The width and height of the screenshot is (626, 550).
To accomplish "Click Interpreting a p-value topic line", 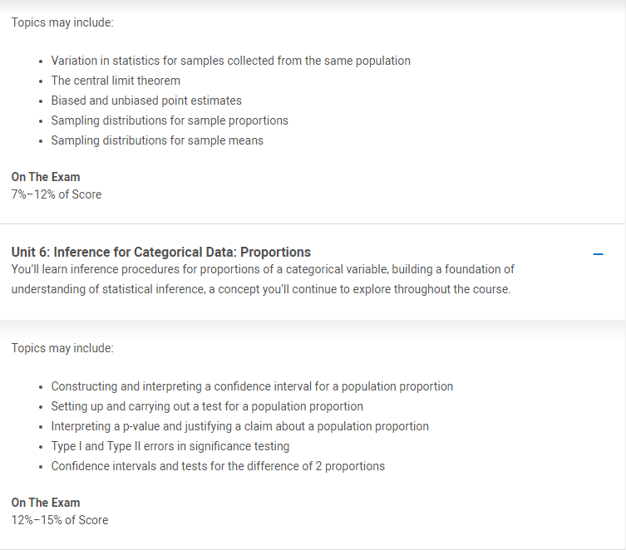I will coord(240,426).
